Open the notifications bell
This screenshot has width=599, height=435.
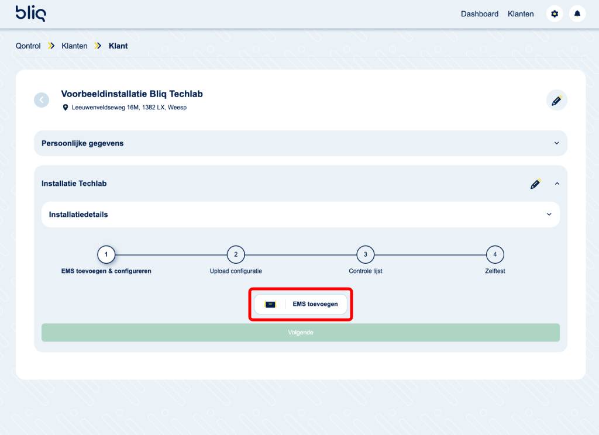[577, 14]
